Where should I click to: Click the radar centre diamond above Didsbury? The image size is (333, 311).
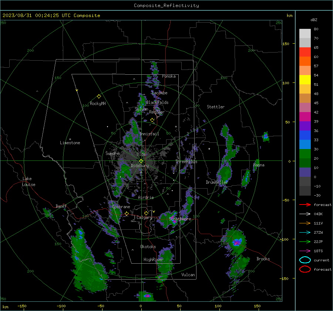pyautogui.click(x=141, y=161)
